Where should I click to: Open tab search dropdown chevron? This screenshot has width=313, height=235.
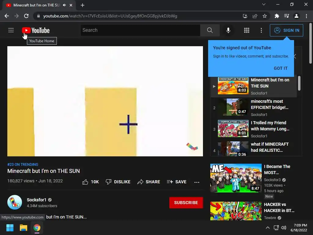[264, 4]
